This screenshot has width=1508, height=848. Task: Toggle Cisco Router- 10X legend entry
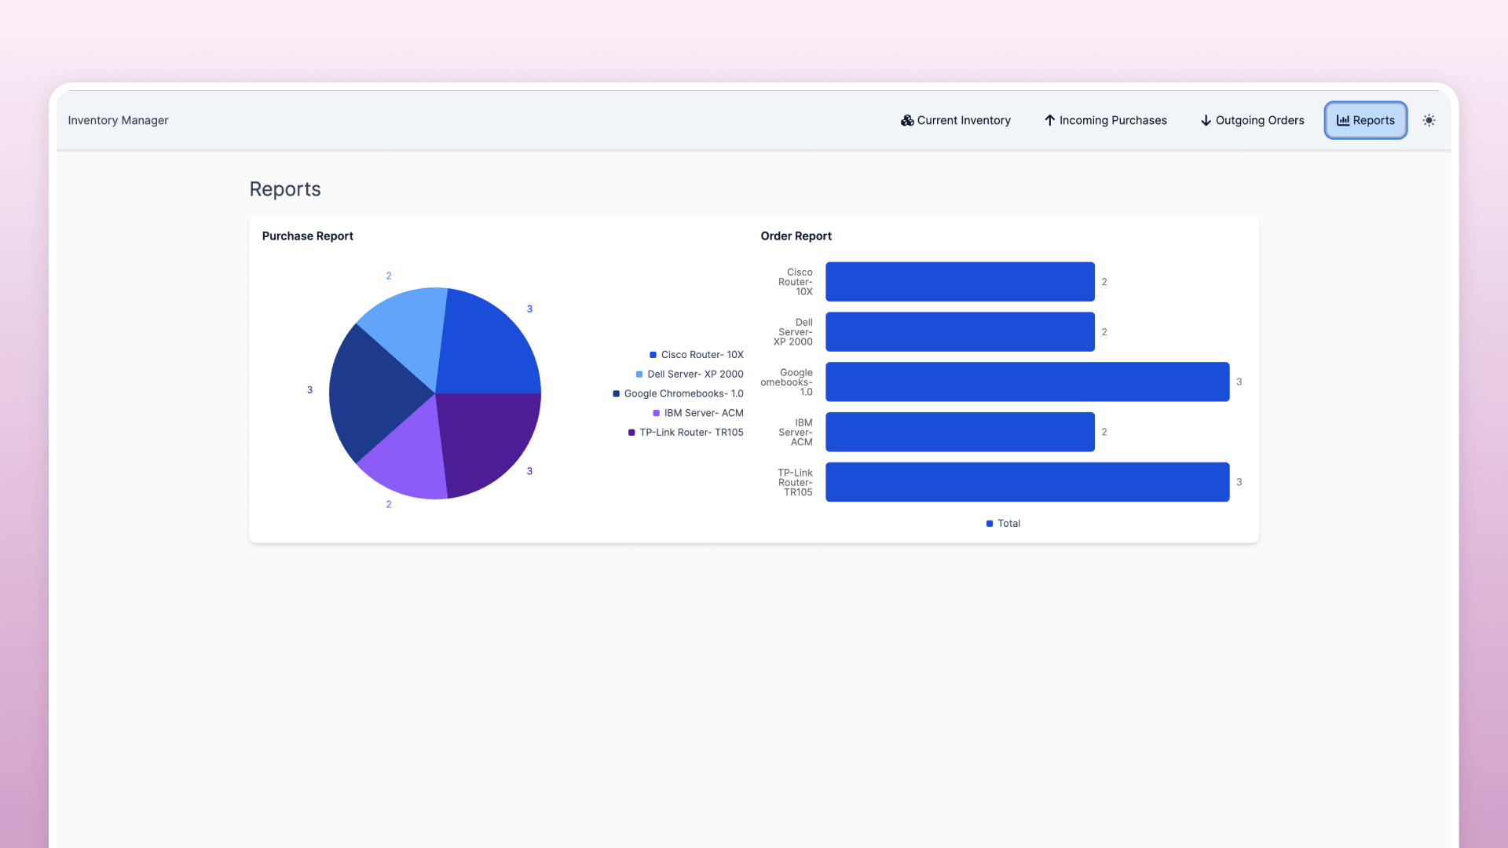tap(701, 355)
